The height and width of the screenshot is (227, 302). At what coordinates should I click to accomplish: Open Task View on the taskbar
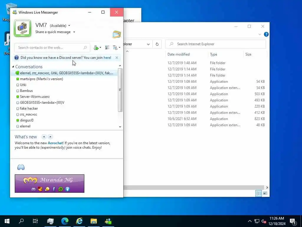(35, 221)
